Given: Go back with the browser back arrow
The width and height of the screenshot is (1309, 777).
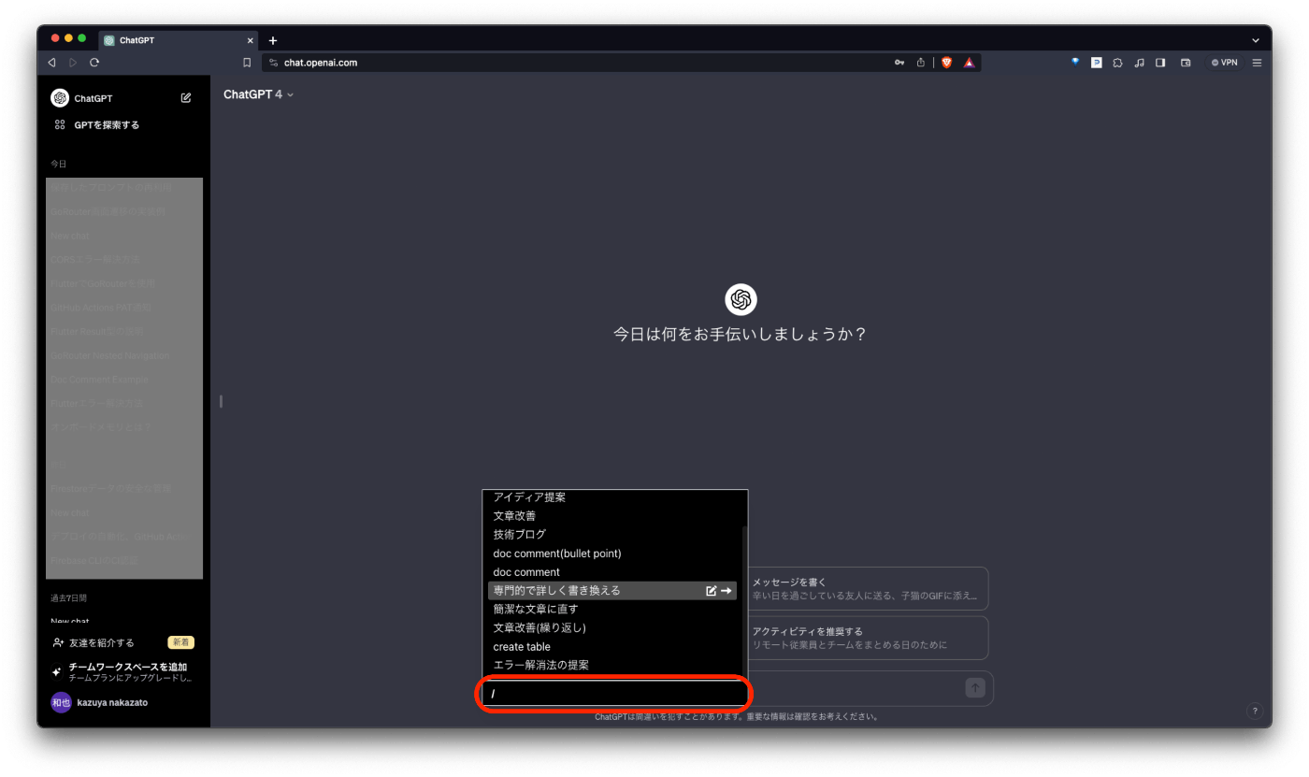Looking at the screenshot, I should (x=52, y=63).
